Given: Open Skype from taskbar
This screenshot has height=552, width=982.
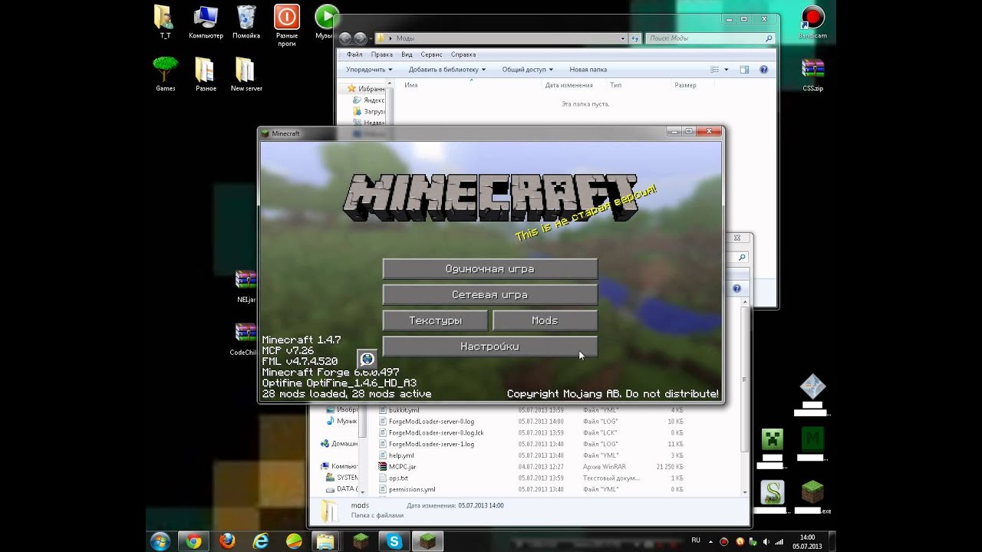Looking at the screenshot, I should (394, 541).
